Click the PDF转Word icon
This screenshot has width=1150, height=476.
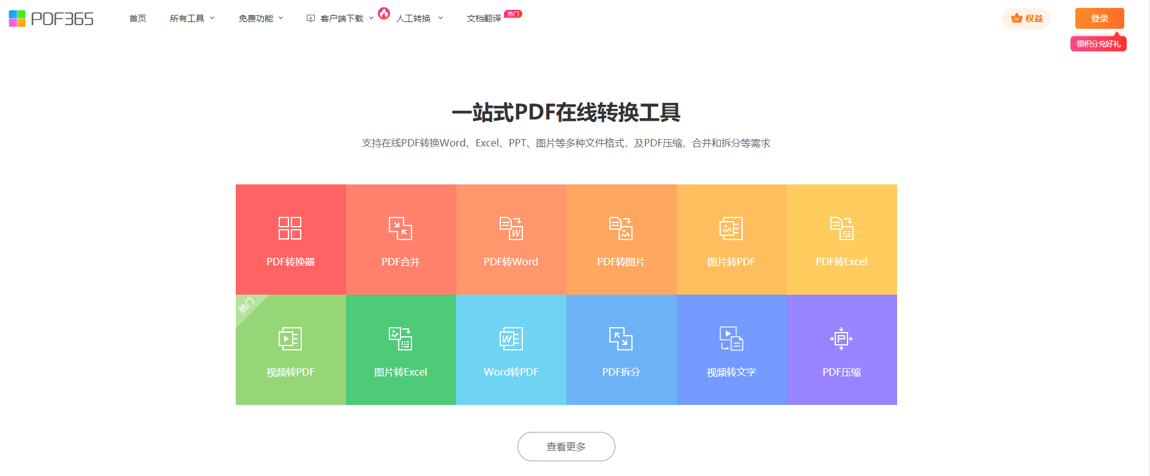tap(511, 228)
